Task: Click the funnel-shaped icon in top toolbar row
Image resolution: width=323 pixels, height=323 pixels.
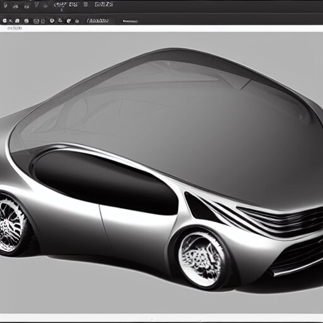Action: pyautogui.click(x=37, y=4)
